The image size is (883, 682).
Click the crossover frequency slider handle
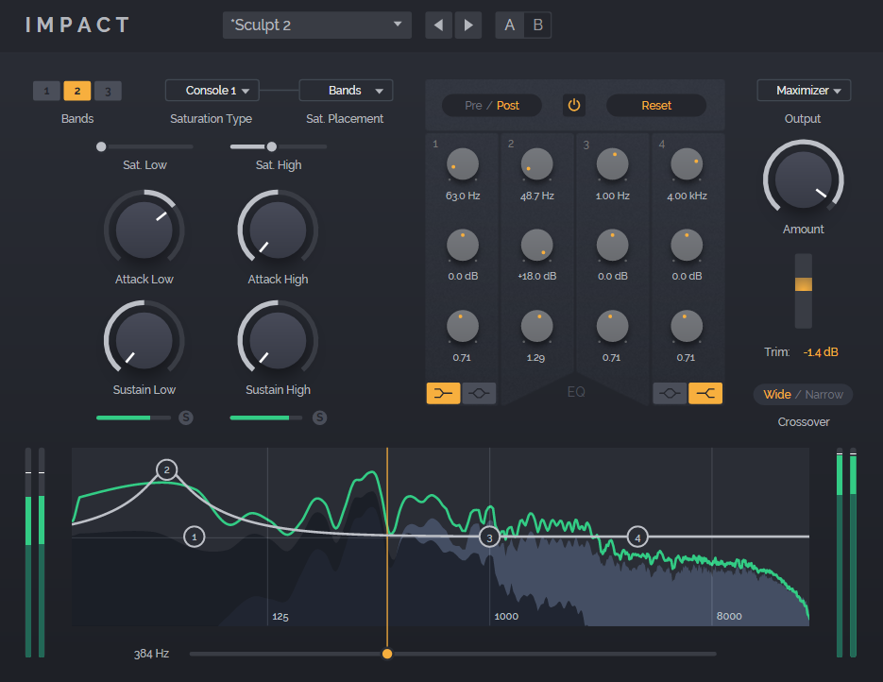pyautogui.click(x=387, y=654)
